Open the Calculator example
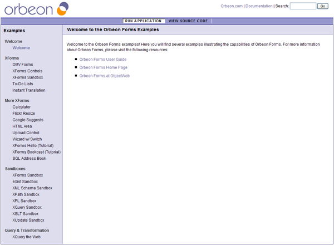 tap(22, 107)
